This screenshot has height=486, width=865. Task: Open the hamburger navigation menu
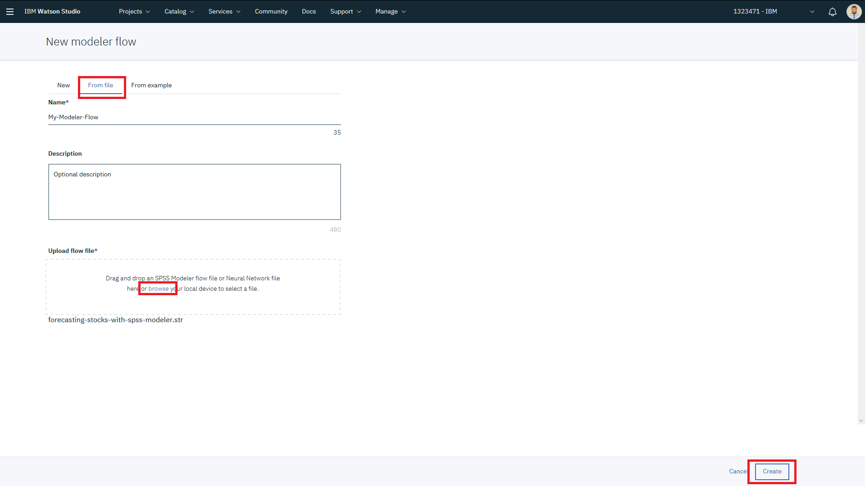(10, 12)
